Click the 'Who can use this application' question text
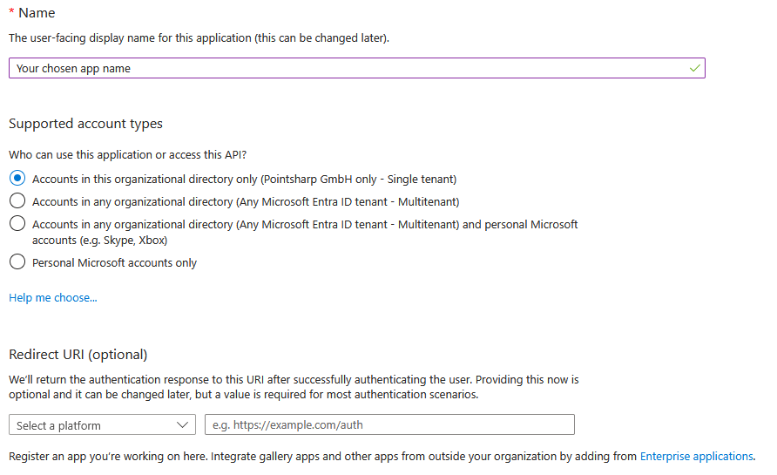 127,154
